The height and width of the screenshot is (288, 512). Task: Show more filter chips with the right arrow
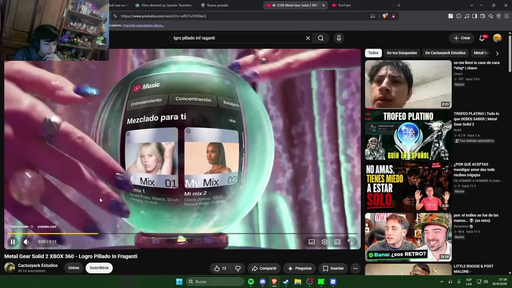point(497,53)
